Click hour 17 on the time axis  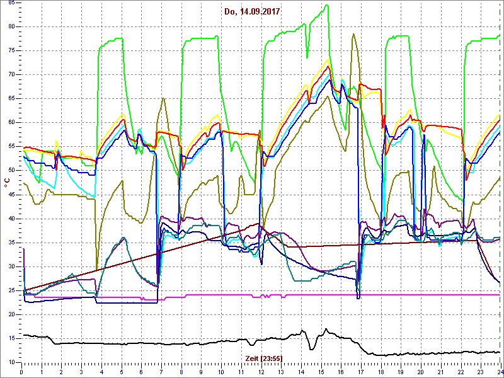click(x=361, y=372)
